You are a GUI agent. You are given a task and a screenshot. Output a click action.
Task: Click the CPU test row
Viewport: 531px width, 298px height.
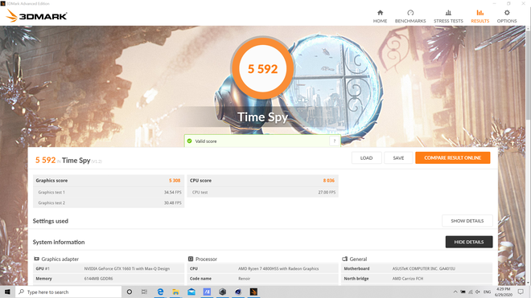[x=262, y=192]
